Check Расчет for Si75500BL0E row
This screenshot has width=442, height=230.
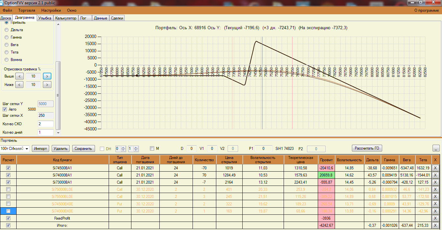[8, 197]
